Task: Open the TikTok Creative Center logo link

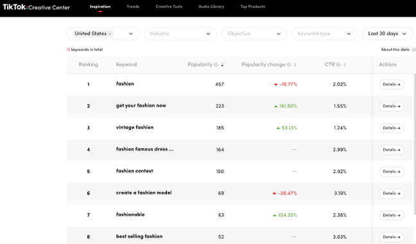Action: point(37,7)
